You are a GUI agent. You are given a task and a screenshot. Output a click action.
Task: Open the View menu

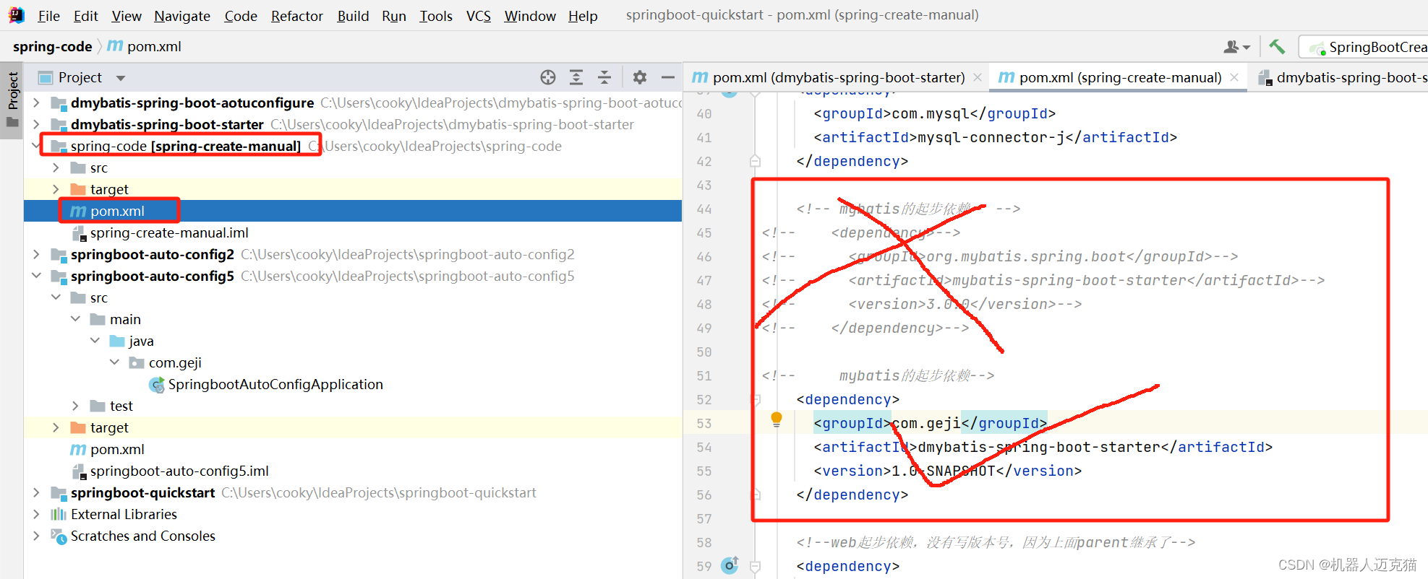[127, 16]
